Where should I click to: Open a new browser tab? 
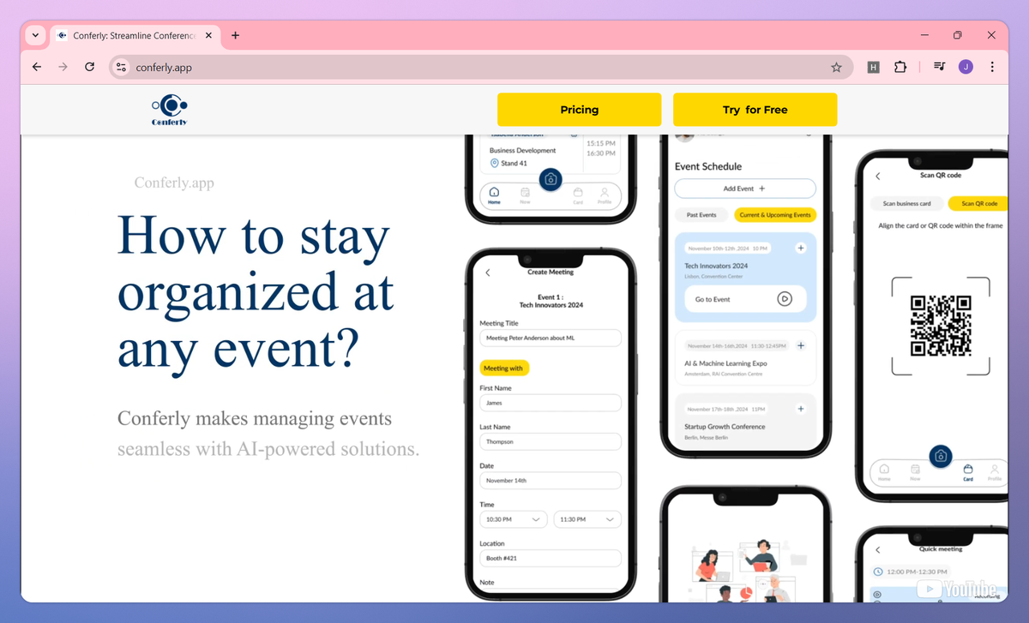click(235, 35)
